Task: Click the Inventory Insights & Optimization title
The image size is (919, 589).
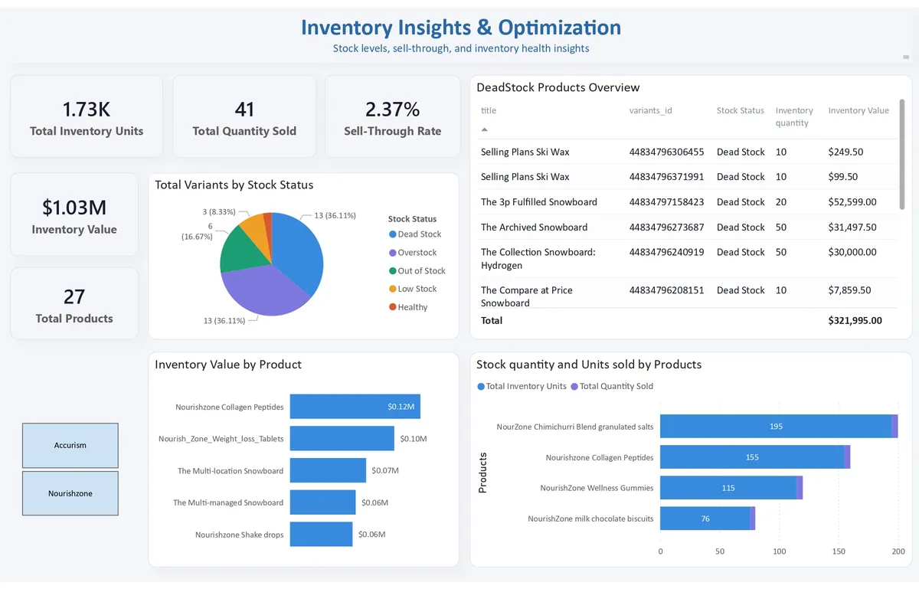Action: (461, 28)
